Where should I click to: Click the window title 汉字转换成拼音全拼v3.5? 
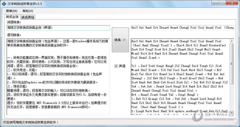pyautogui.click(x=25, y=4)
